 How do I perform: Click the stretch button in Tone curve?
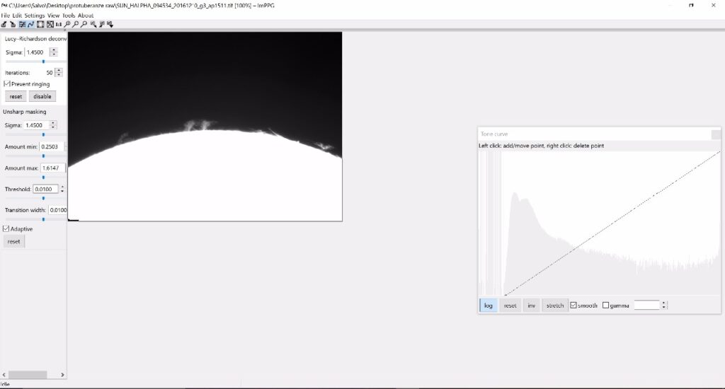[x=555, y=306]
